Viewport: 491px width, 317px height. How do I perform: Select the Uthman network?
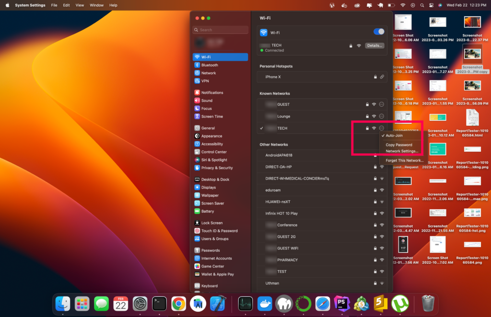click(x=322, y=283)
